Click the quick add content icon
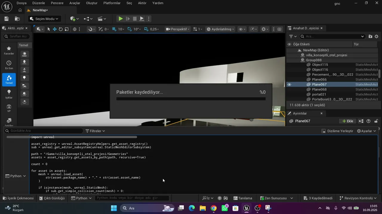Image resolution: width=382 pixels, height=214 pixels. coord(74,19)
